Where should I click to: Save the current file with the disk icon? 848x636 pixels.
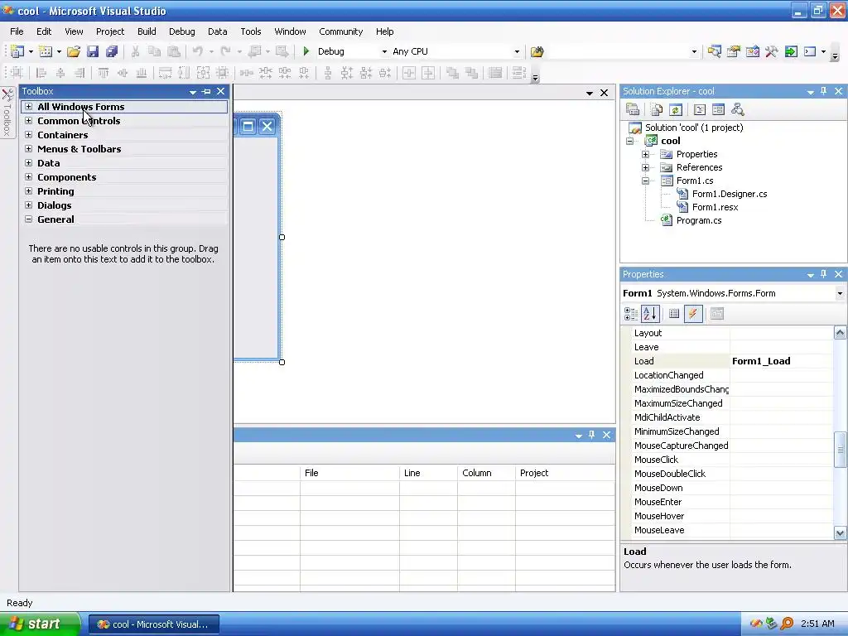click(x=93, y=51)
